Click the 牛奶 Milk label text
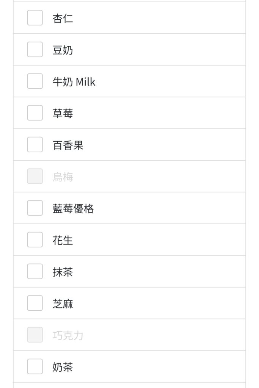Image resolution: width=259 pixels, height=388 pixels. pos(74,82)
